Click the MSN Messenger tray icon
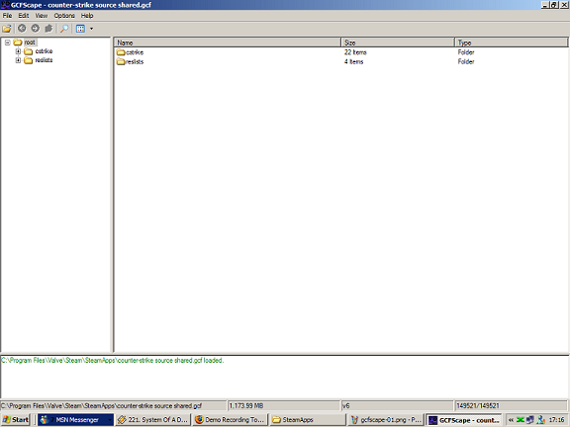570x427 pixels. [541, 420]
